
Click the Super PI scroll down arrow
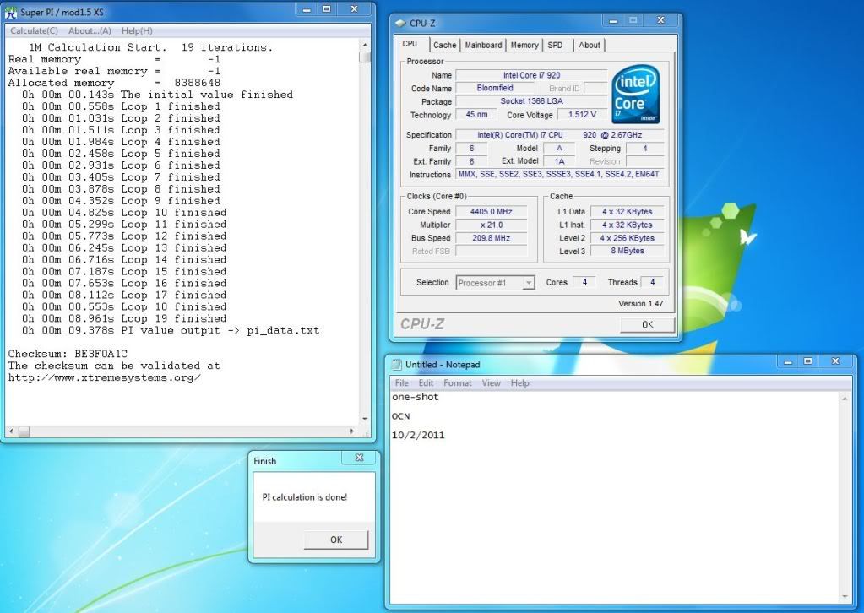coord(365,419)
